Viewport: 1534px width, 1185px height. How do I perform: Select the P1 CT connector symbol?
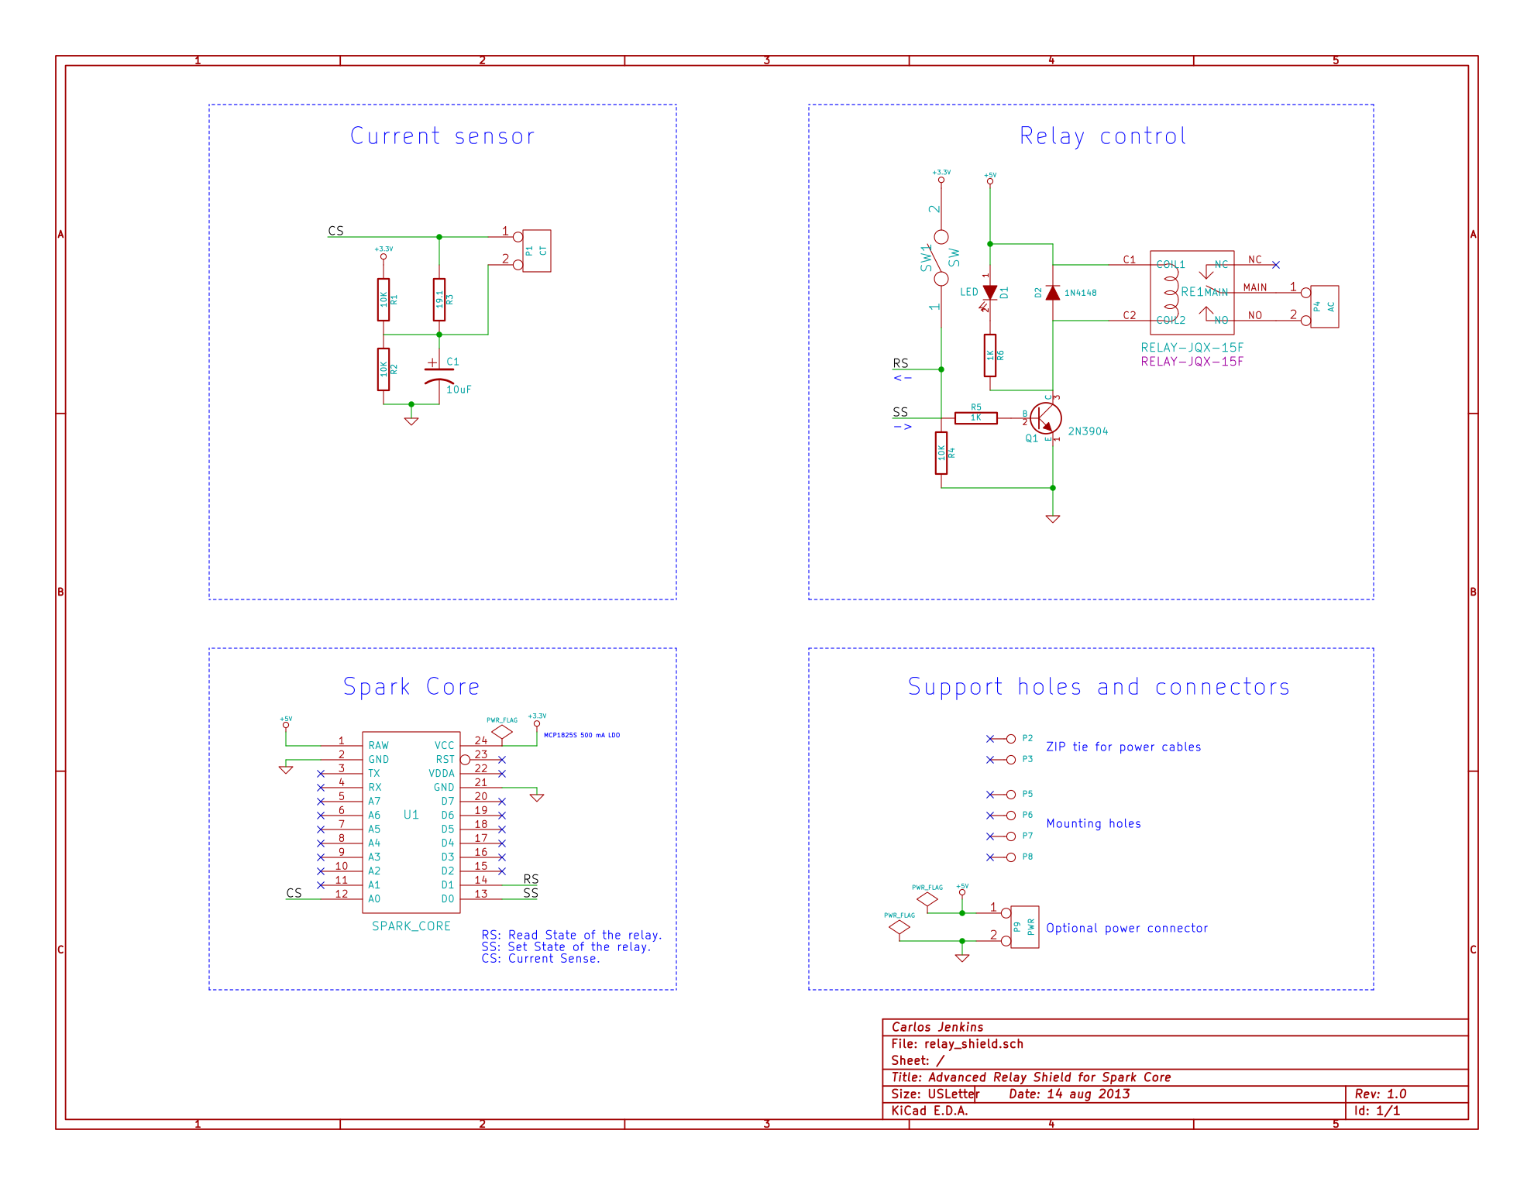click(536, 250)
